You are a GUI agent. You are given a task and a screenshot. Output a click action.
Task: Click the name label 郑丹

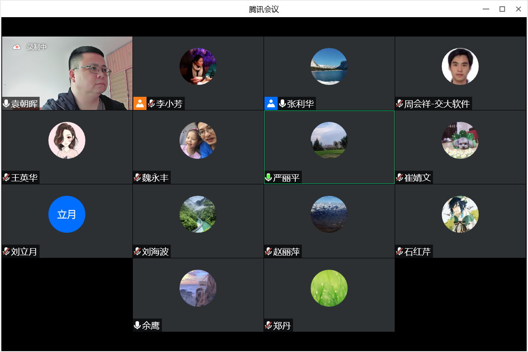[282, 326]
